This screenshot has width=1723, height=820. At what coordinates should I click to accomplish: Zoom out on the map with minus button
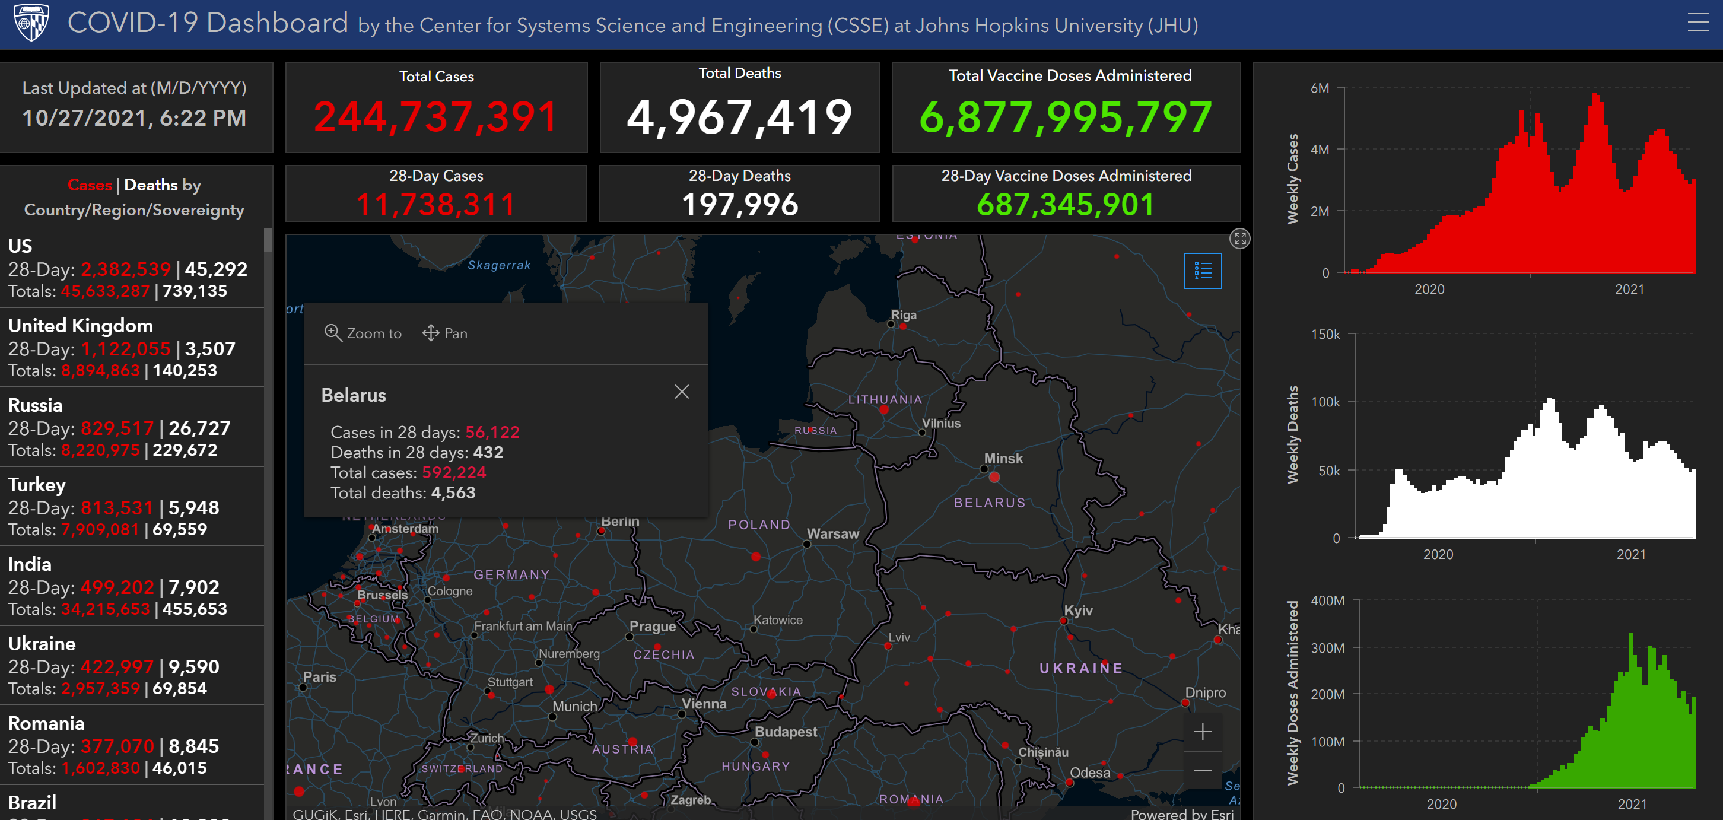[1202, 771]
